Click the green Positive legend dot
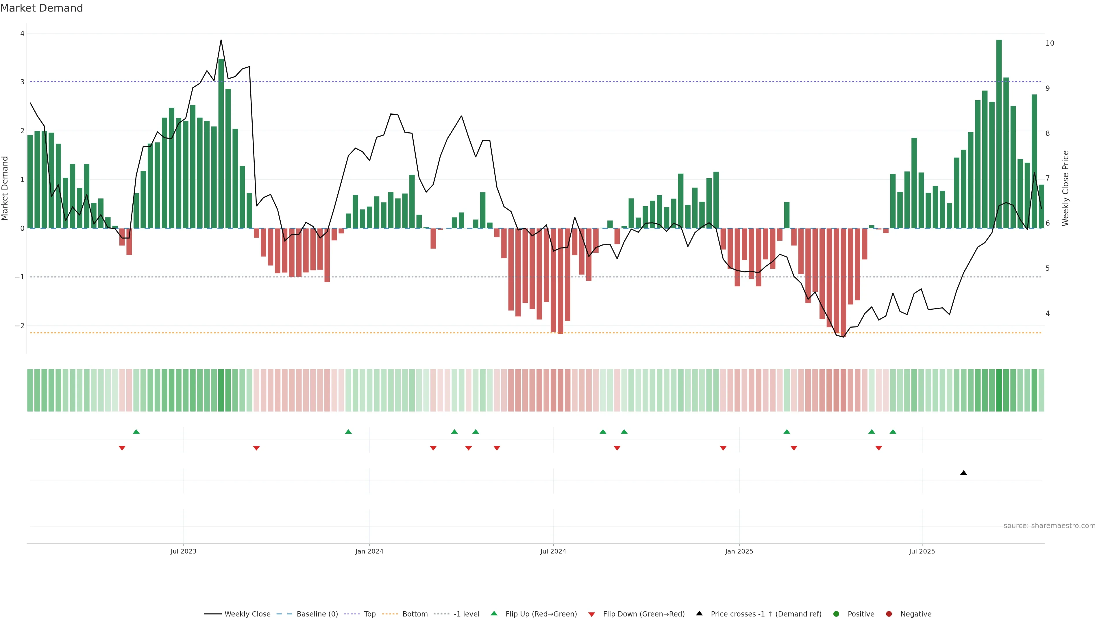Image resolution: width=1110 pixels, height=624 pixels. [836, 614]
